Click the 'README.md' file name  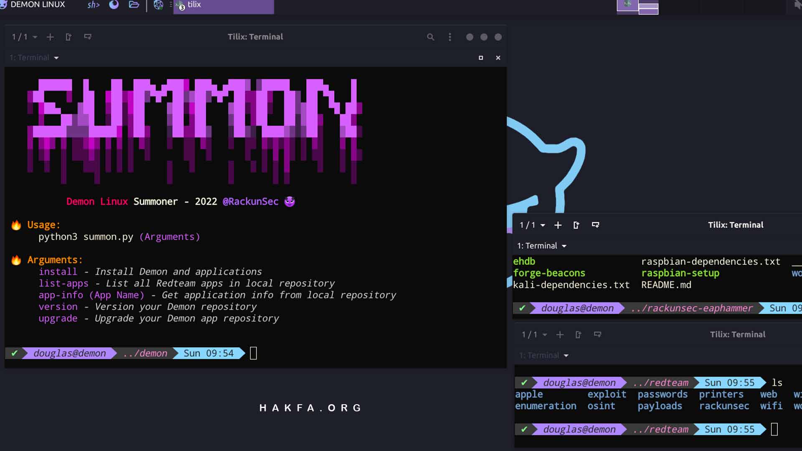[666, 285]
